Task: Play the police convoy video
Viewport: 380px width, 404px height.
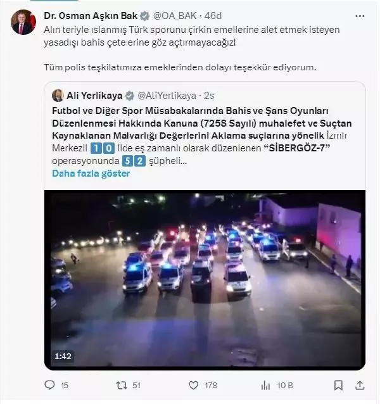Action: [205, 279]
